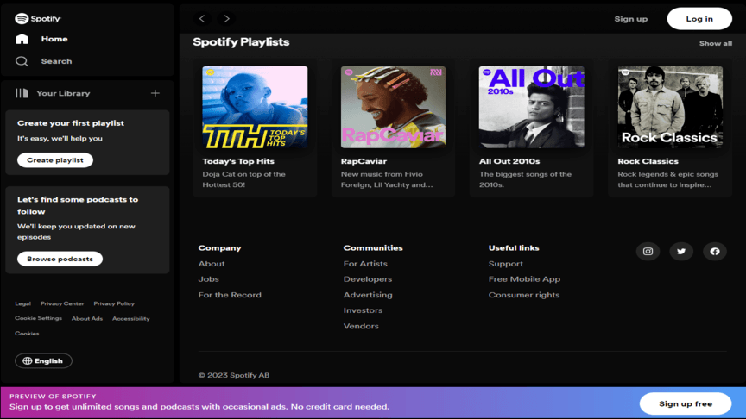Open the Consumer rights link
Viewport: 746px width, 419px height.
click(x=524, y=295)
